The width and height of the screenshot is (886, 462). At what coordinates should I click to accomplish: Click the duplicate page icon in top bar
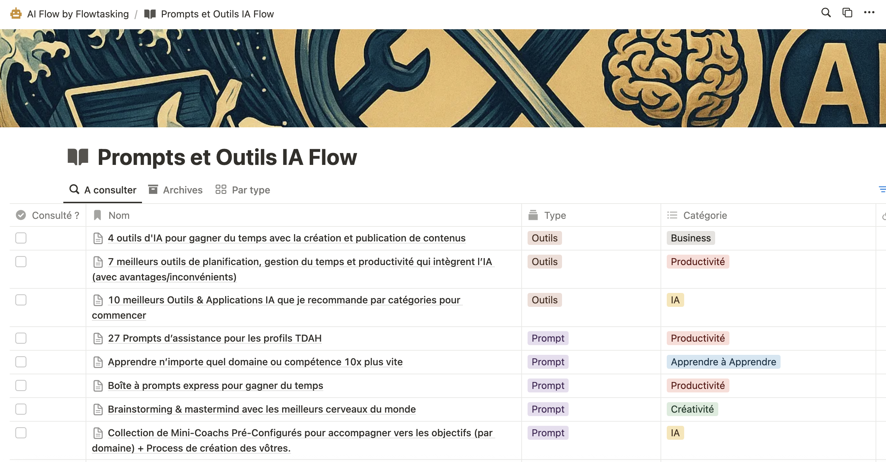[847, 13]
